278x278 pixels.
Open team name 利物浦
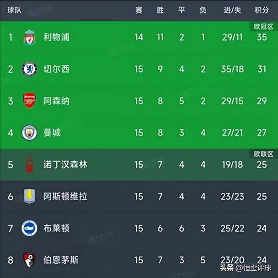[56, 37]
